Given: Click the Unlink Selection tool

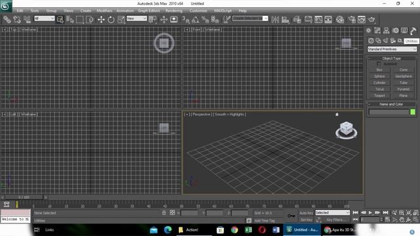Looking at the screenshot, I should click(17, 19).
